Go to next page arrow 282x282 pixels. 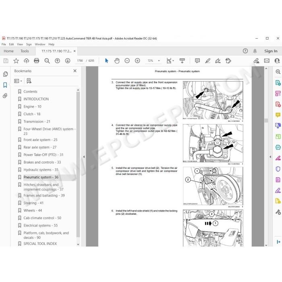click(x=68, y=61)
